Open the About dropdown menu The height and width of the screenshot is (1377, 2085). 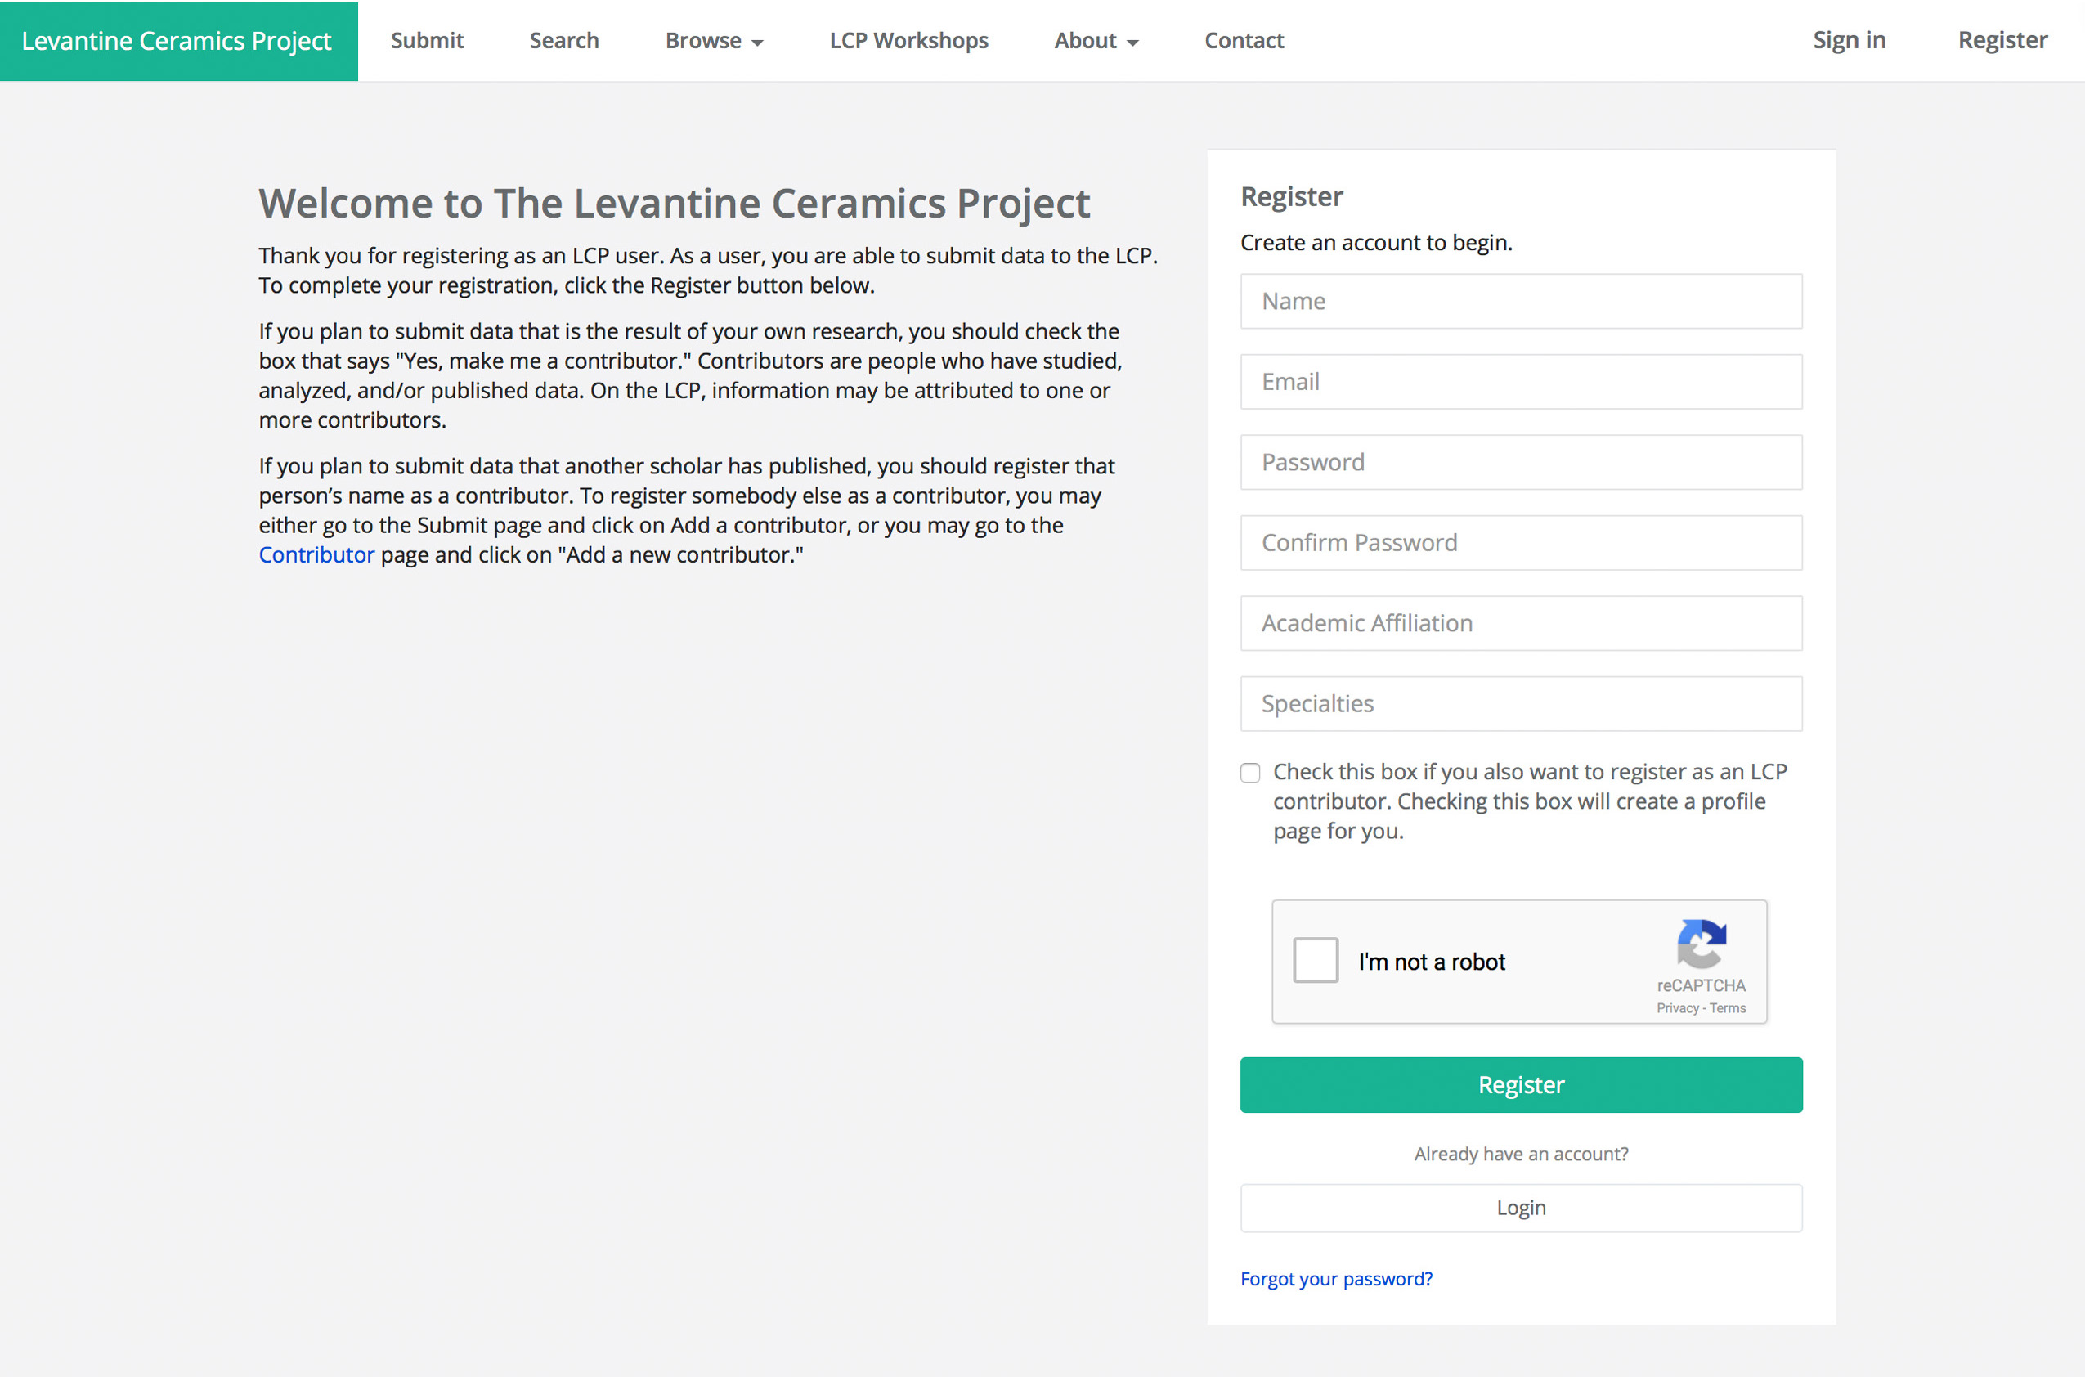(1096, 40)
